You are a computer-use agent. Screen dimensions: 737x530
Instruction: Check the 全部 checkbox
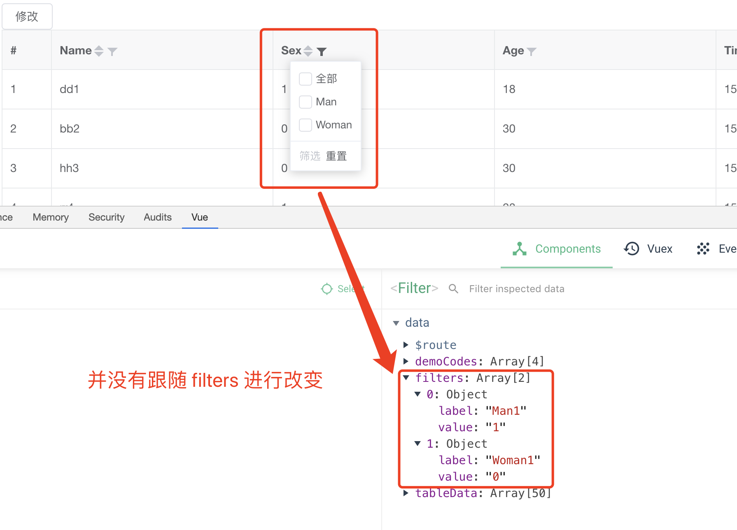coord(305,78)
